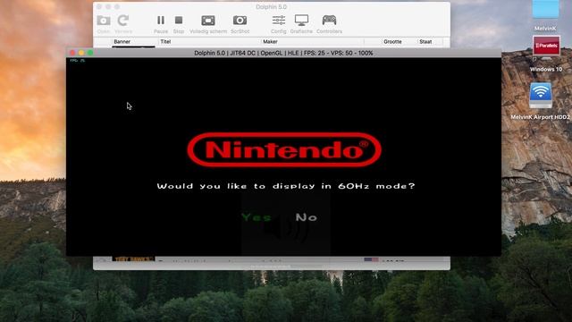Click the Refresh (Ververs) toolbar icon
The image size is (572, 322).
[x=123, y=21]
